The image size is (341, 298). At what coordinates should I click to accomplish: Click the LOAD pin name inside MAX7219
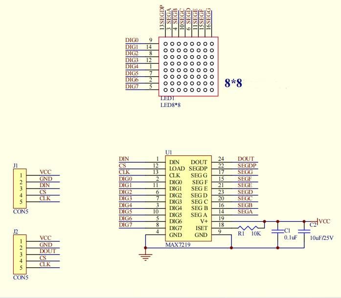[177, 169]
